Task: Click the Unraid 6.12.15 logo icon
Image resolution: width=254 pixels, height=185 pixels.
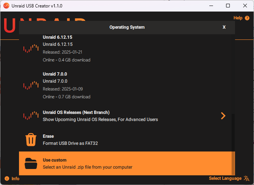Action: click(31, 48)
